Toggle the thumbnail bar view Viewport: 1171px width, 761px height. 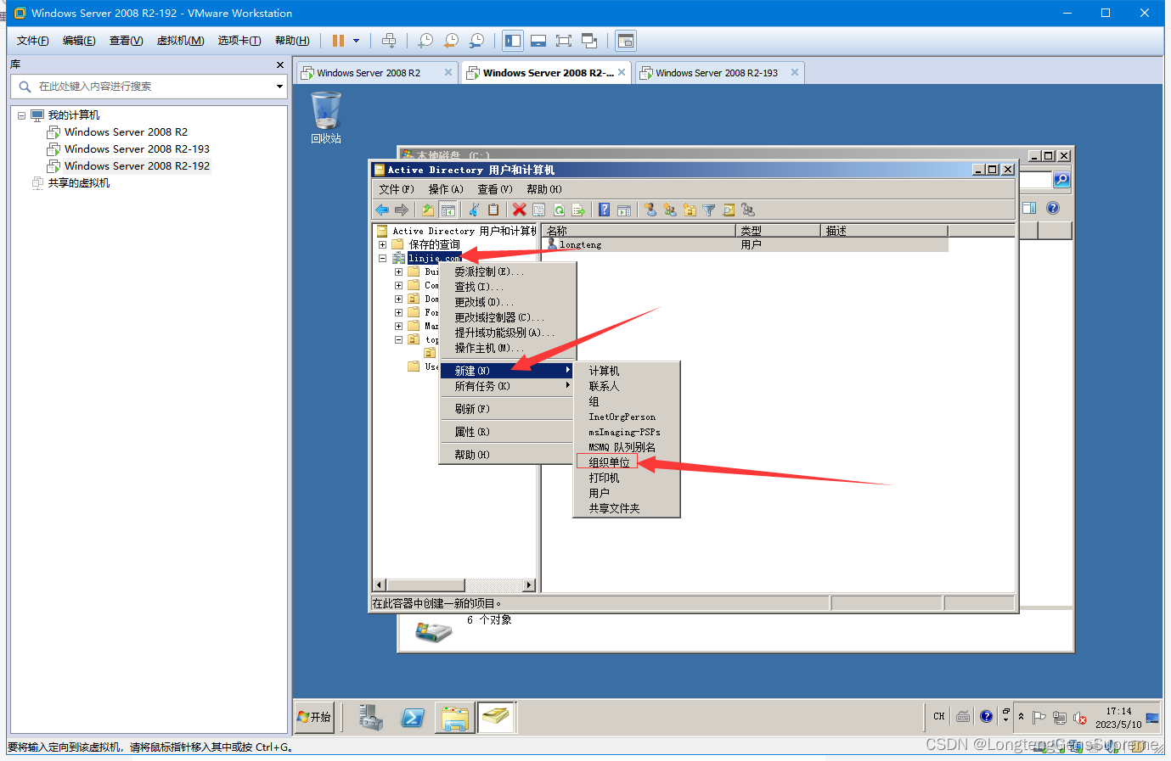click(x=538, y=41)
